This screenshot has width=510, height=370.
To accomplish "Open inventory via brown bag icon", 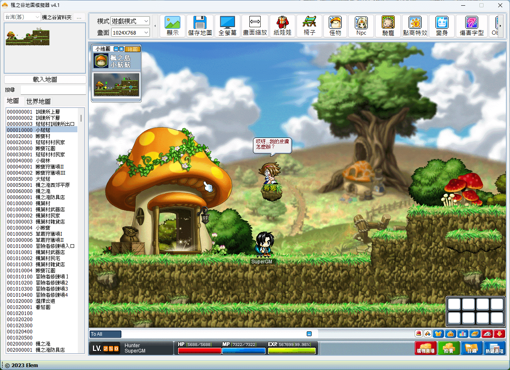I will point(451,334).
